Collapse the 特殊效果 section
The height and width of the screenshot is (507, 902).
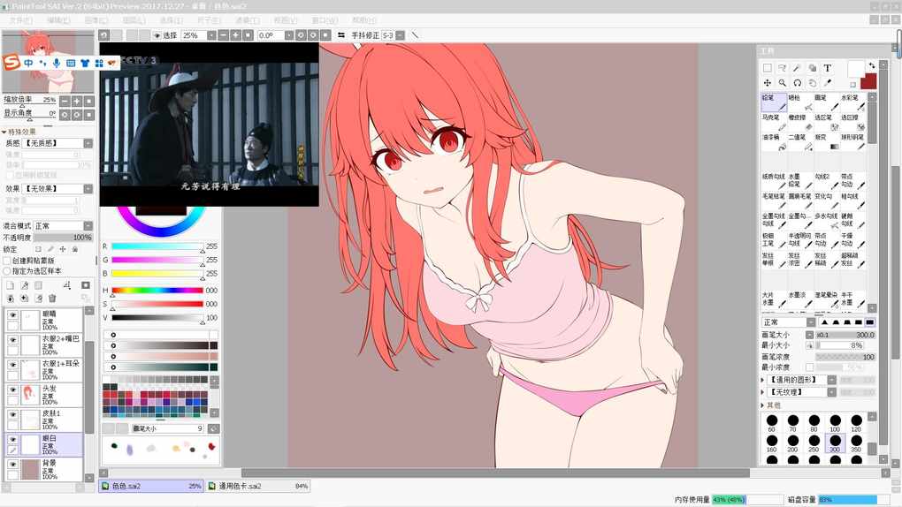(x=4, y=132)
